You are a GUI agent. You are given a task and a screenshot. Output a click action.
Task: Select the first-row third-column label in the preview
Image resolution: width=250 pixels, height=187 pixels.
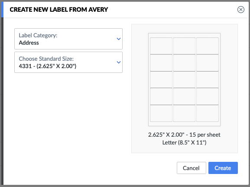[208, 46]
